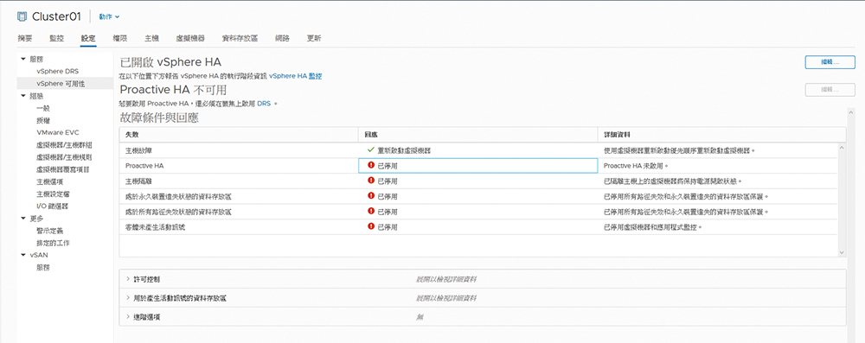Open the 權限 tab

coord(120,39)
